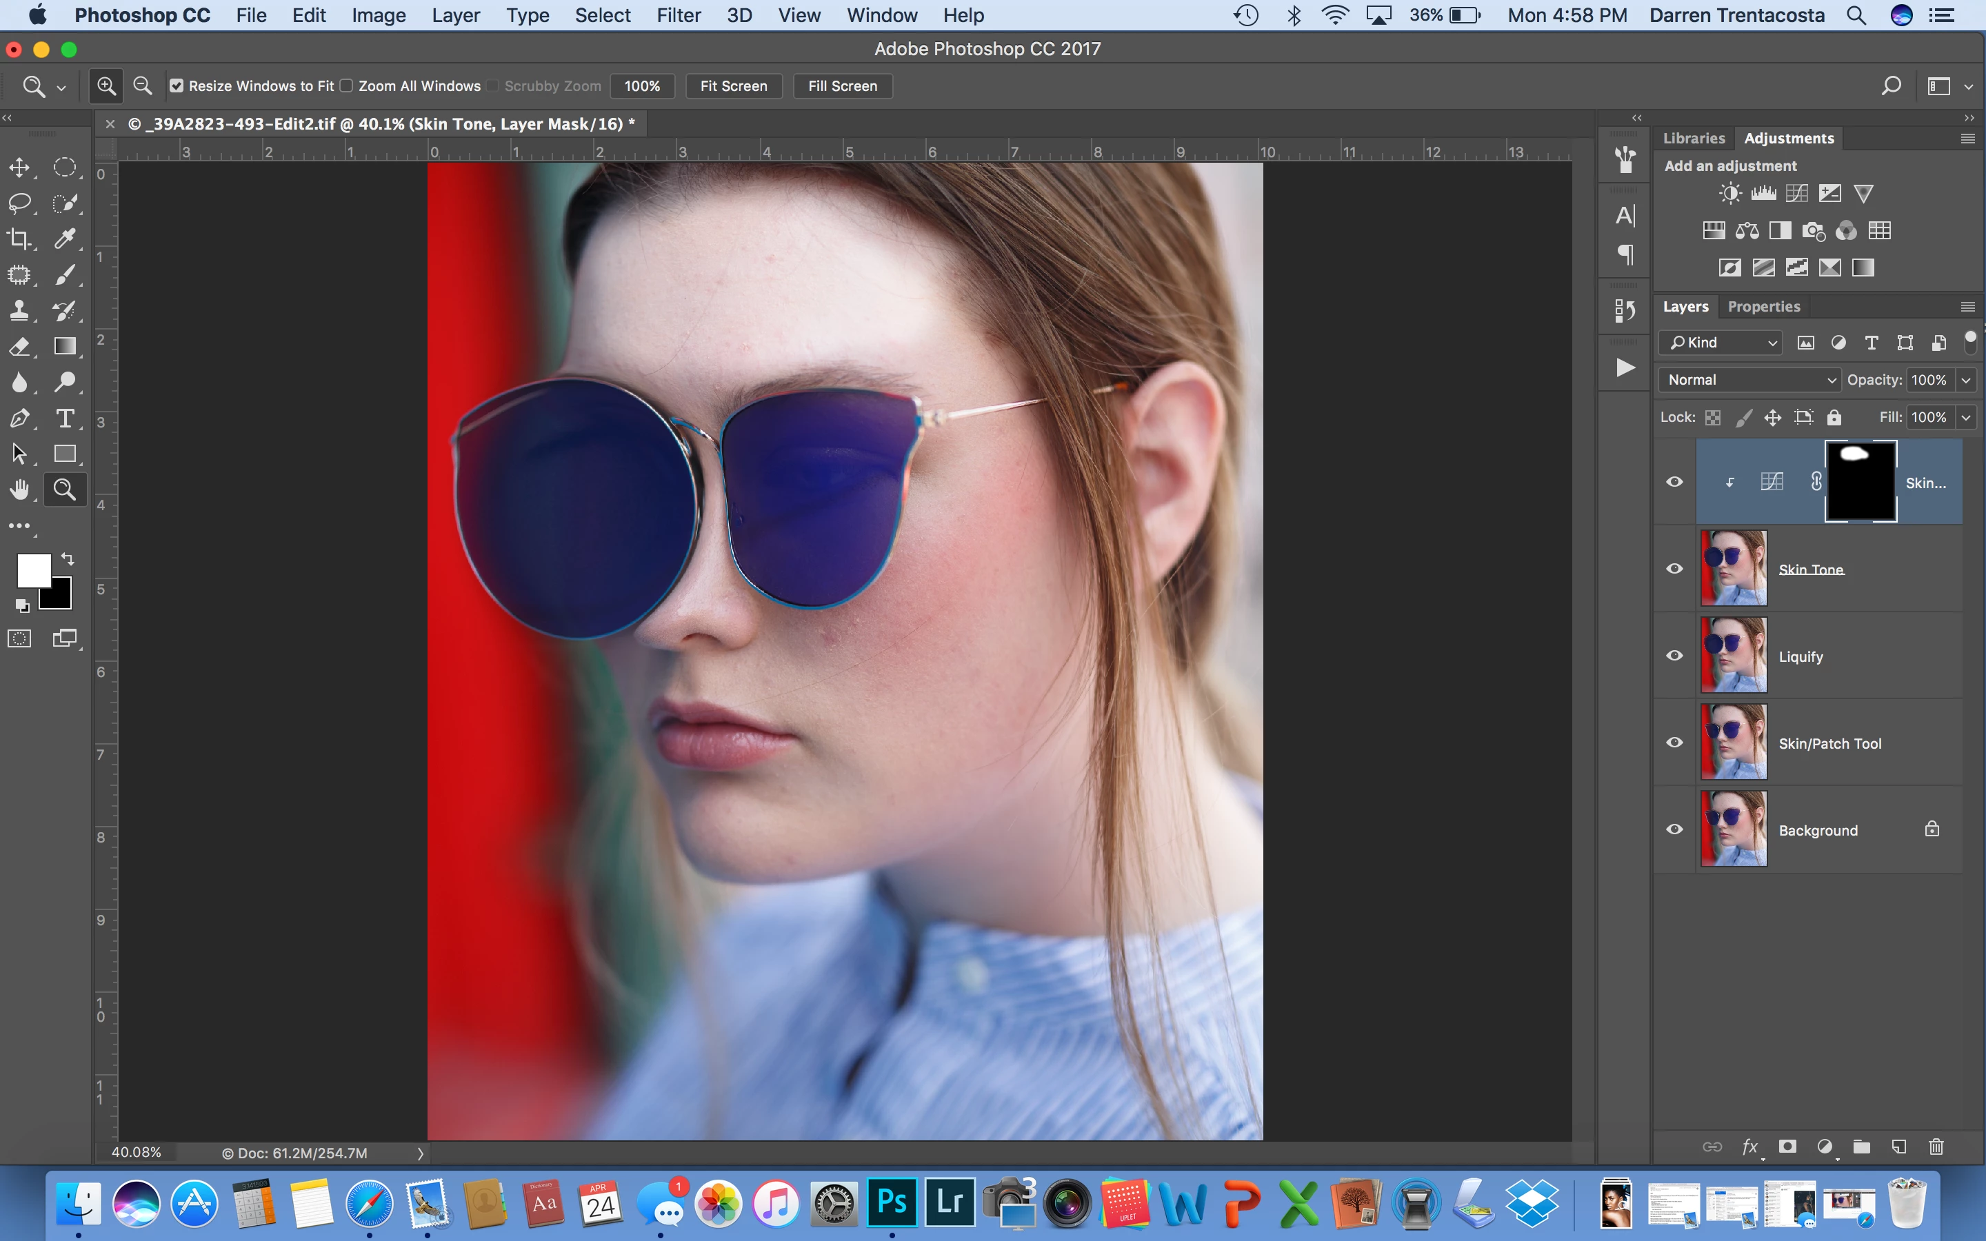The height and width of the screenshot is (1241, 1986).
Task: Click the zoom out magnifier option
Action: (142, 85)
